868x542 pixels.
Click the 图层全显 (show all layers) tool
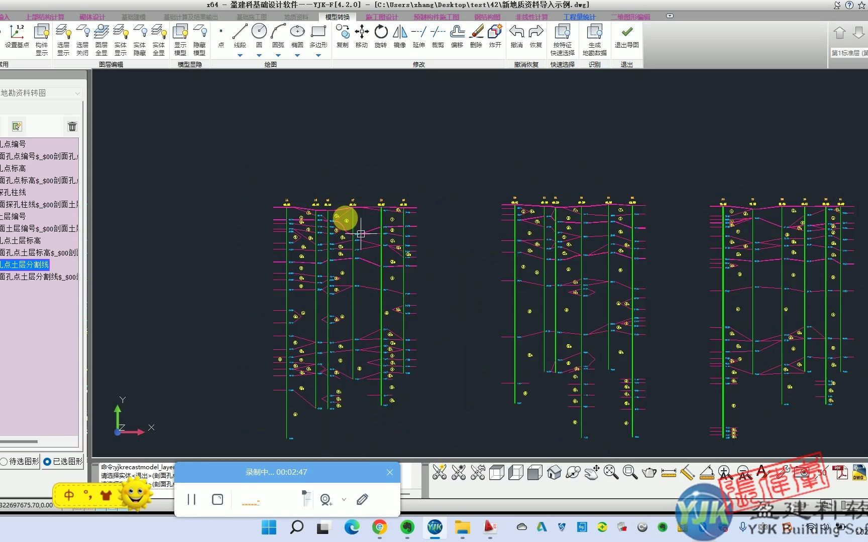click(101, 40)
